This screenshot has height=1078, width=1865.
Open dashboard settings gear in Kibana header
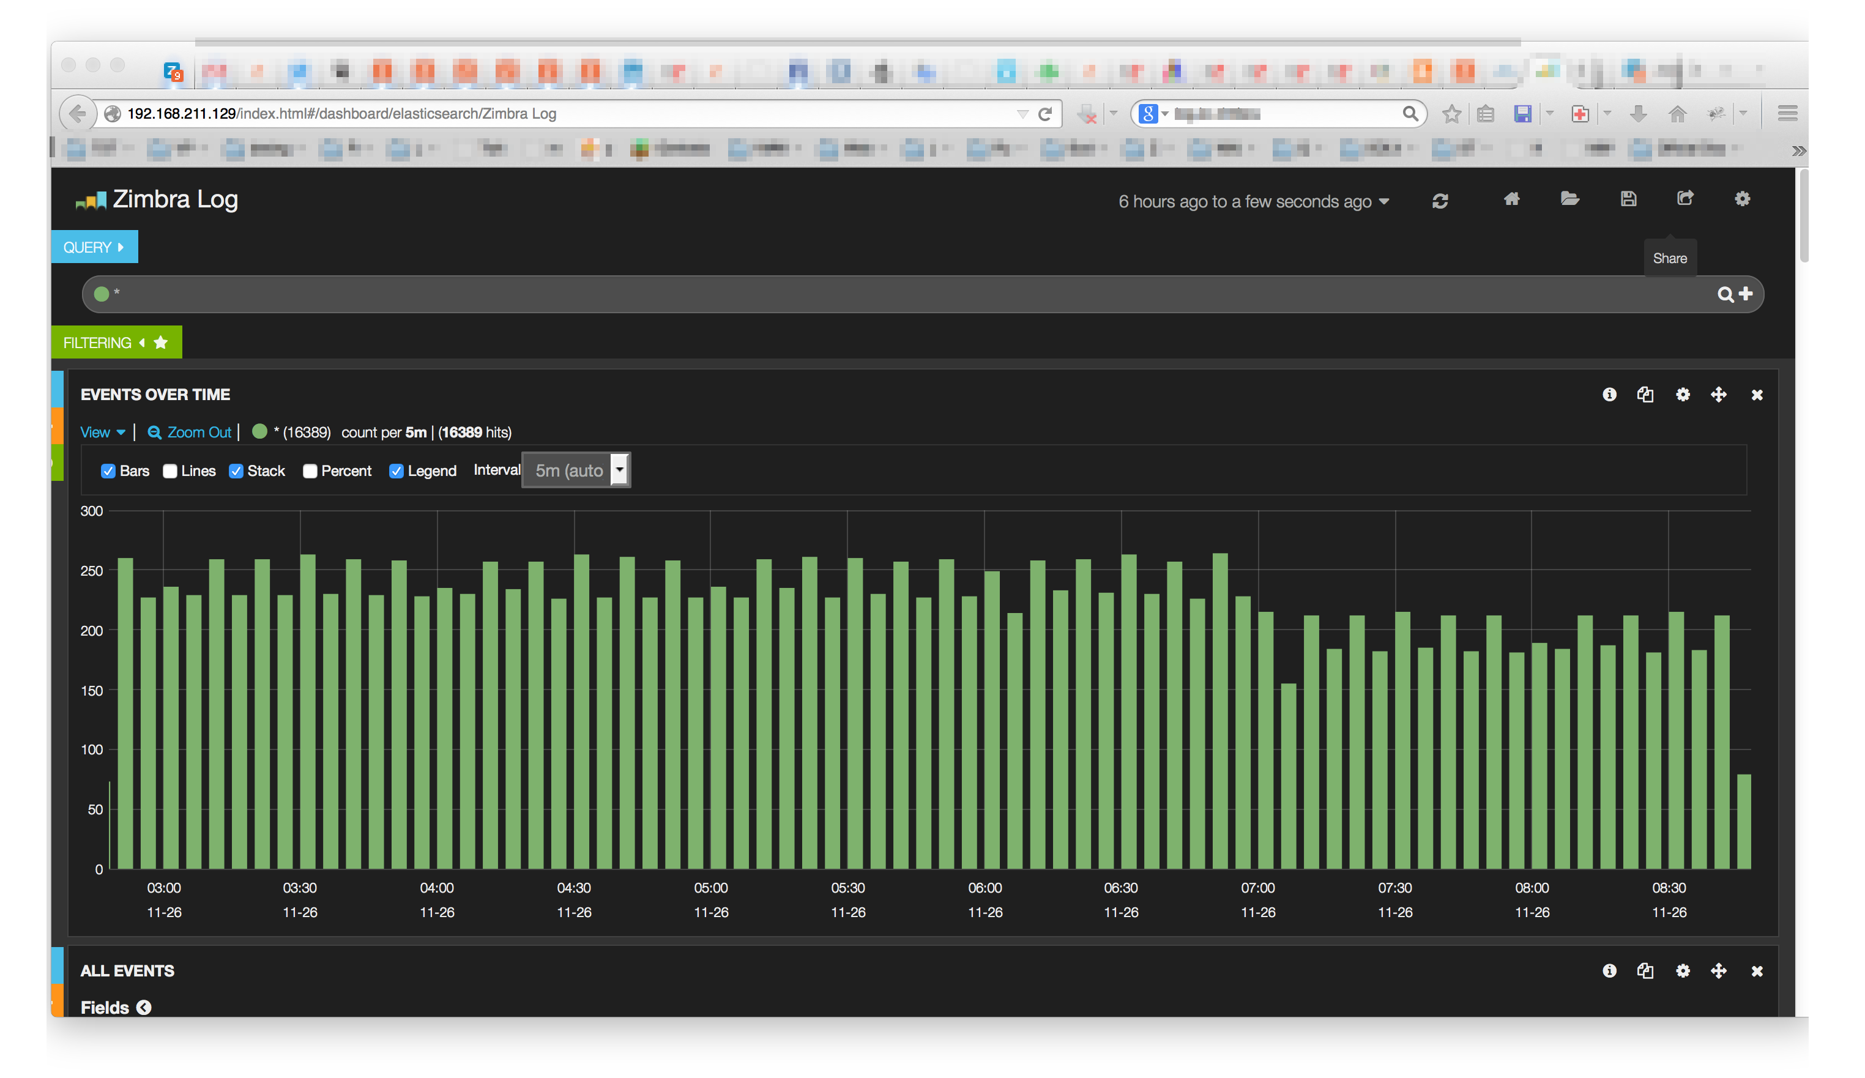click(1742, 198)
